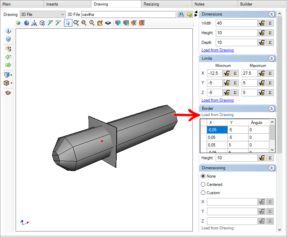The height and width of the screenshot is (237, 287).
Task: Click the right panel vertical scrollbar thumb
Action: point(279,85)
